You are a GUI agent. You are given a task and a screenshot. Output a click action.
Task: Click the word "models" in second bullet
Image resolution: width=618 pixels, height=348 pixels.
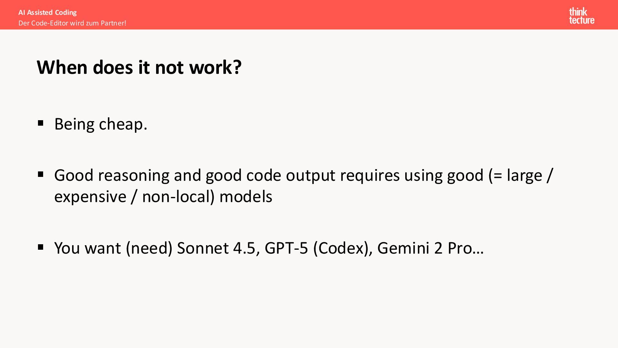point(246,197)
